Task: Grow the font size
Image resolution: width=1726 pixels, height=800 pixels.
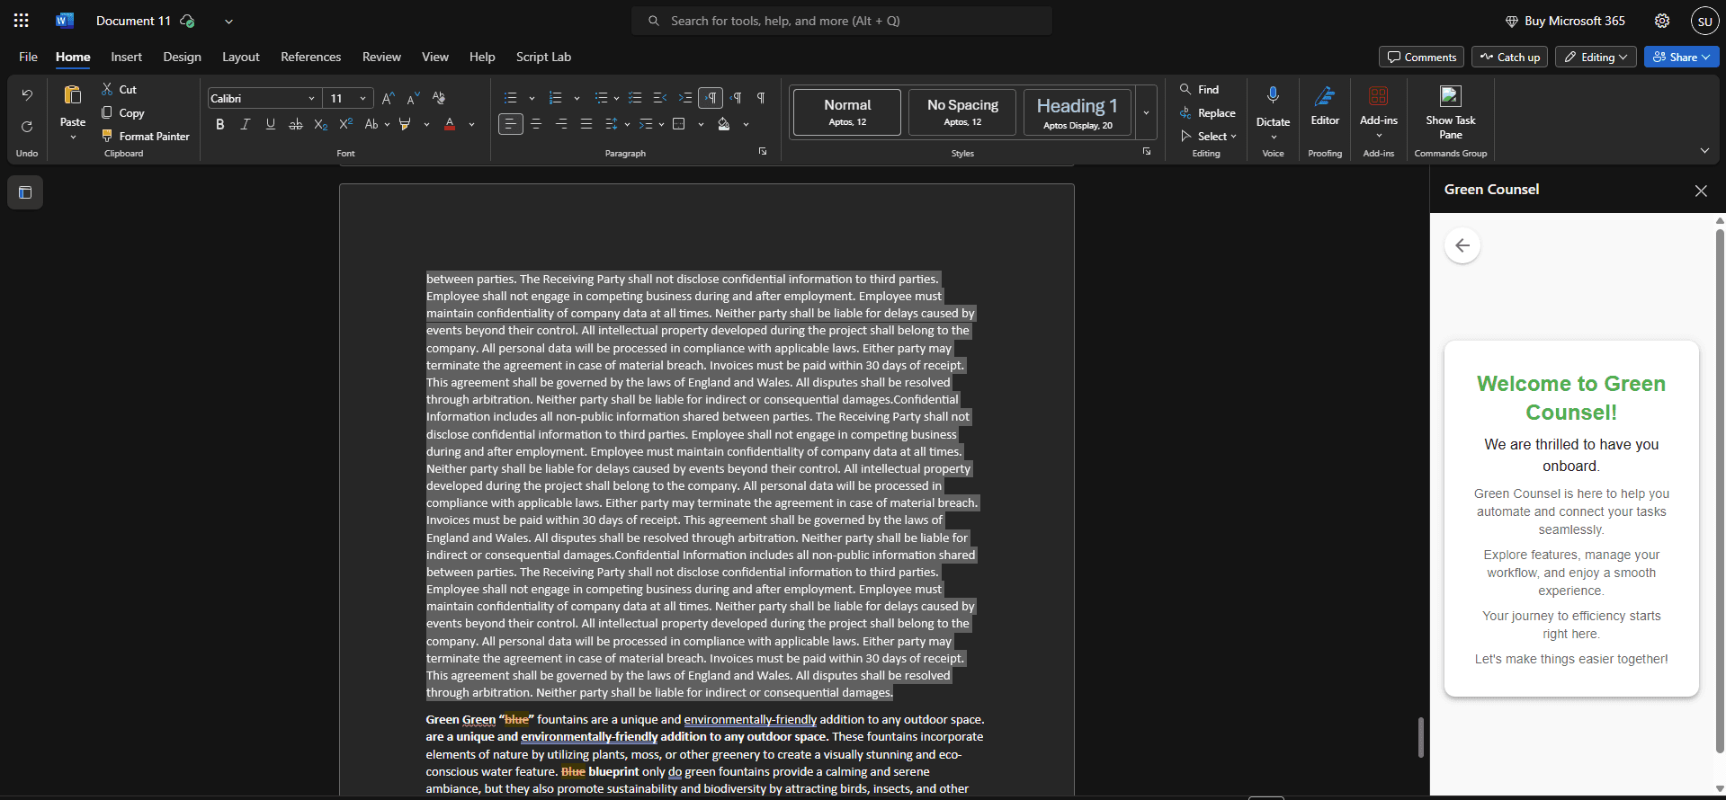Action: click(x=388, y=98)
